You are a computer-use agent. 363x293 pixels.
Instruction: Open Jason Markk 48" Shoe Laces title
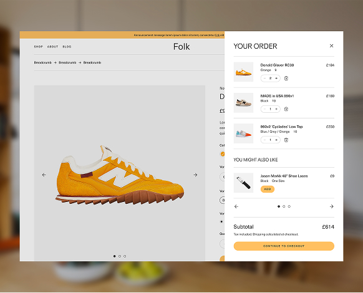point(284,176)
